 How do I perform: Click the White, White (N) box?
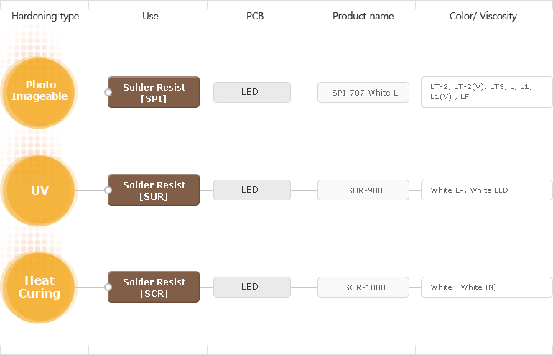[x=487, y=287]
